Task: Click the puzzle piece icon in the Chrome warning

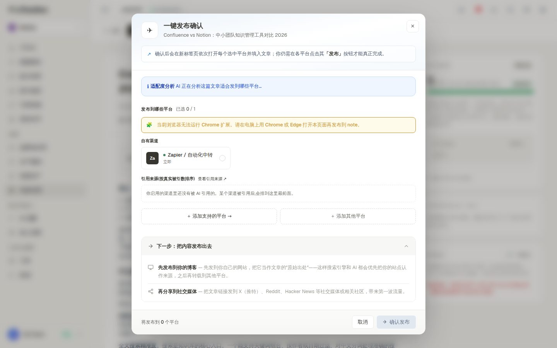Action: [149, 125]
